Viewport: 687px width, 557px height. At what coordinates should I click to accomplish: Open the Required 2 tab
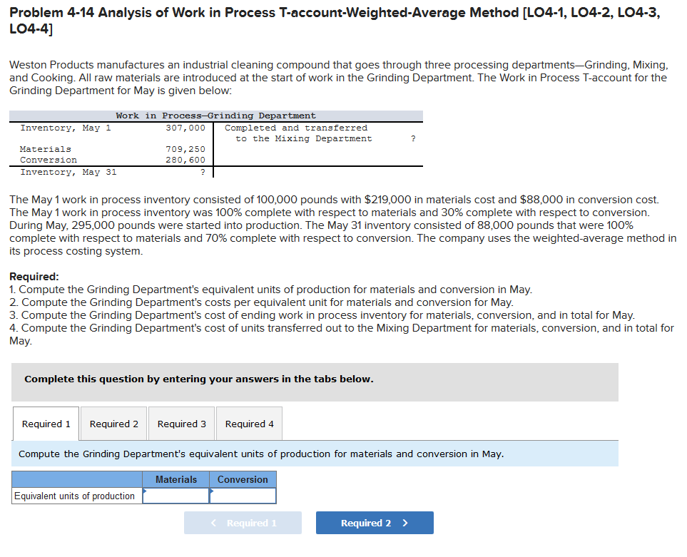tap(113, 423)
